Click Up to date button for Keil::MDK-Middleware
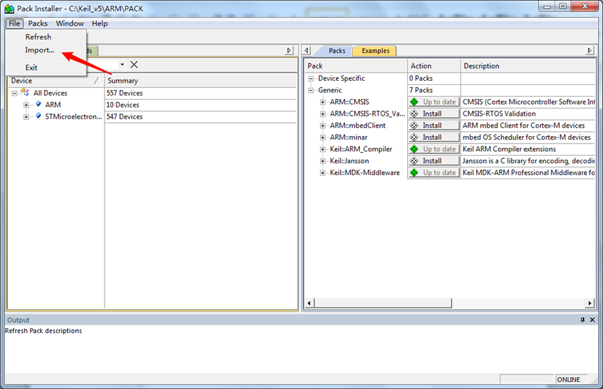This screenshot has width=603, height=389. (x=434, y=173)
